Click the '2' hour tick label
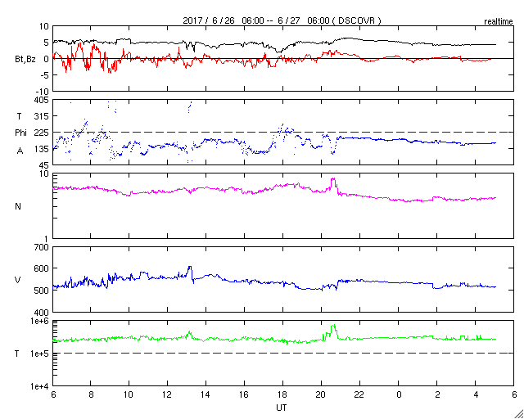524x419 pixels. (436, 394)
